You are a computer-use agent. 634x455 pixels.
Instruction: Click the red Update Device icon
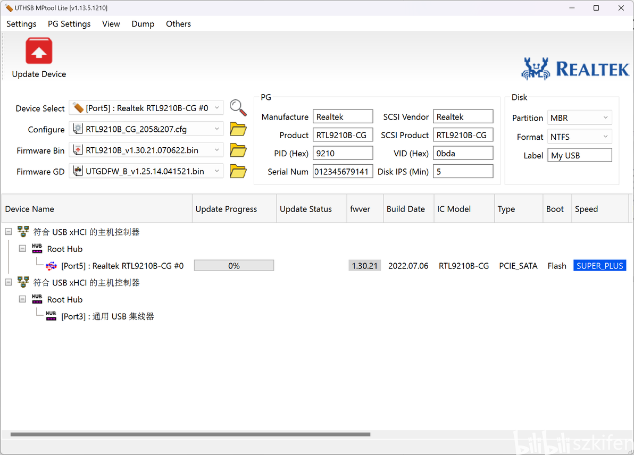click(39, 51)
